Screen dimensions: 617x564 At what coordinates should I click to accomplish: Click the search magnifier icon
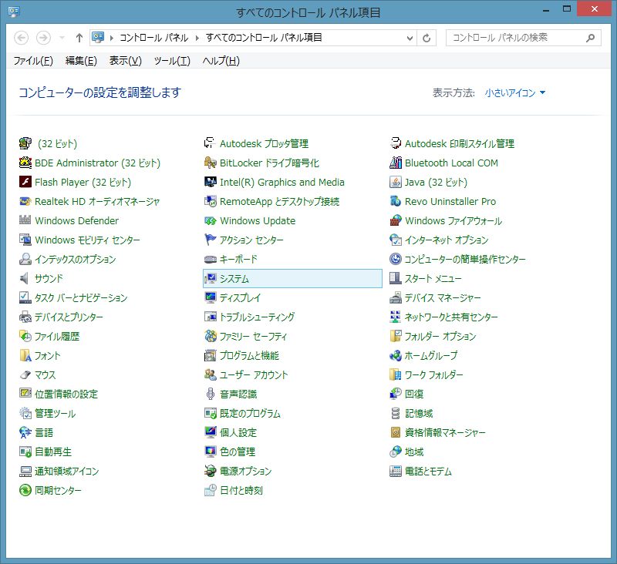590,38
